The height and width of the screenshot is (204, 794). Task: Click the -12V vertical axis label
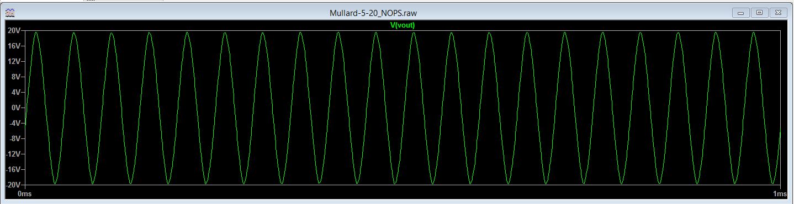[13, 154]
